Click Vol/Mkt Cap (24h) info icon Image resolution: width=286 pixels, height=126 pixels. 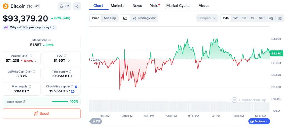click(34, 72)
